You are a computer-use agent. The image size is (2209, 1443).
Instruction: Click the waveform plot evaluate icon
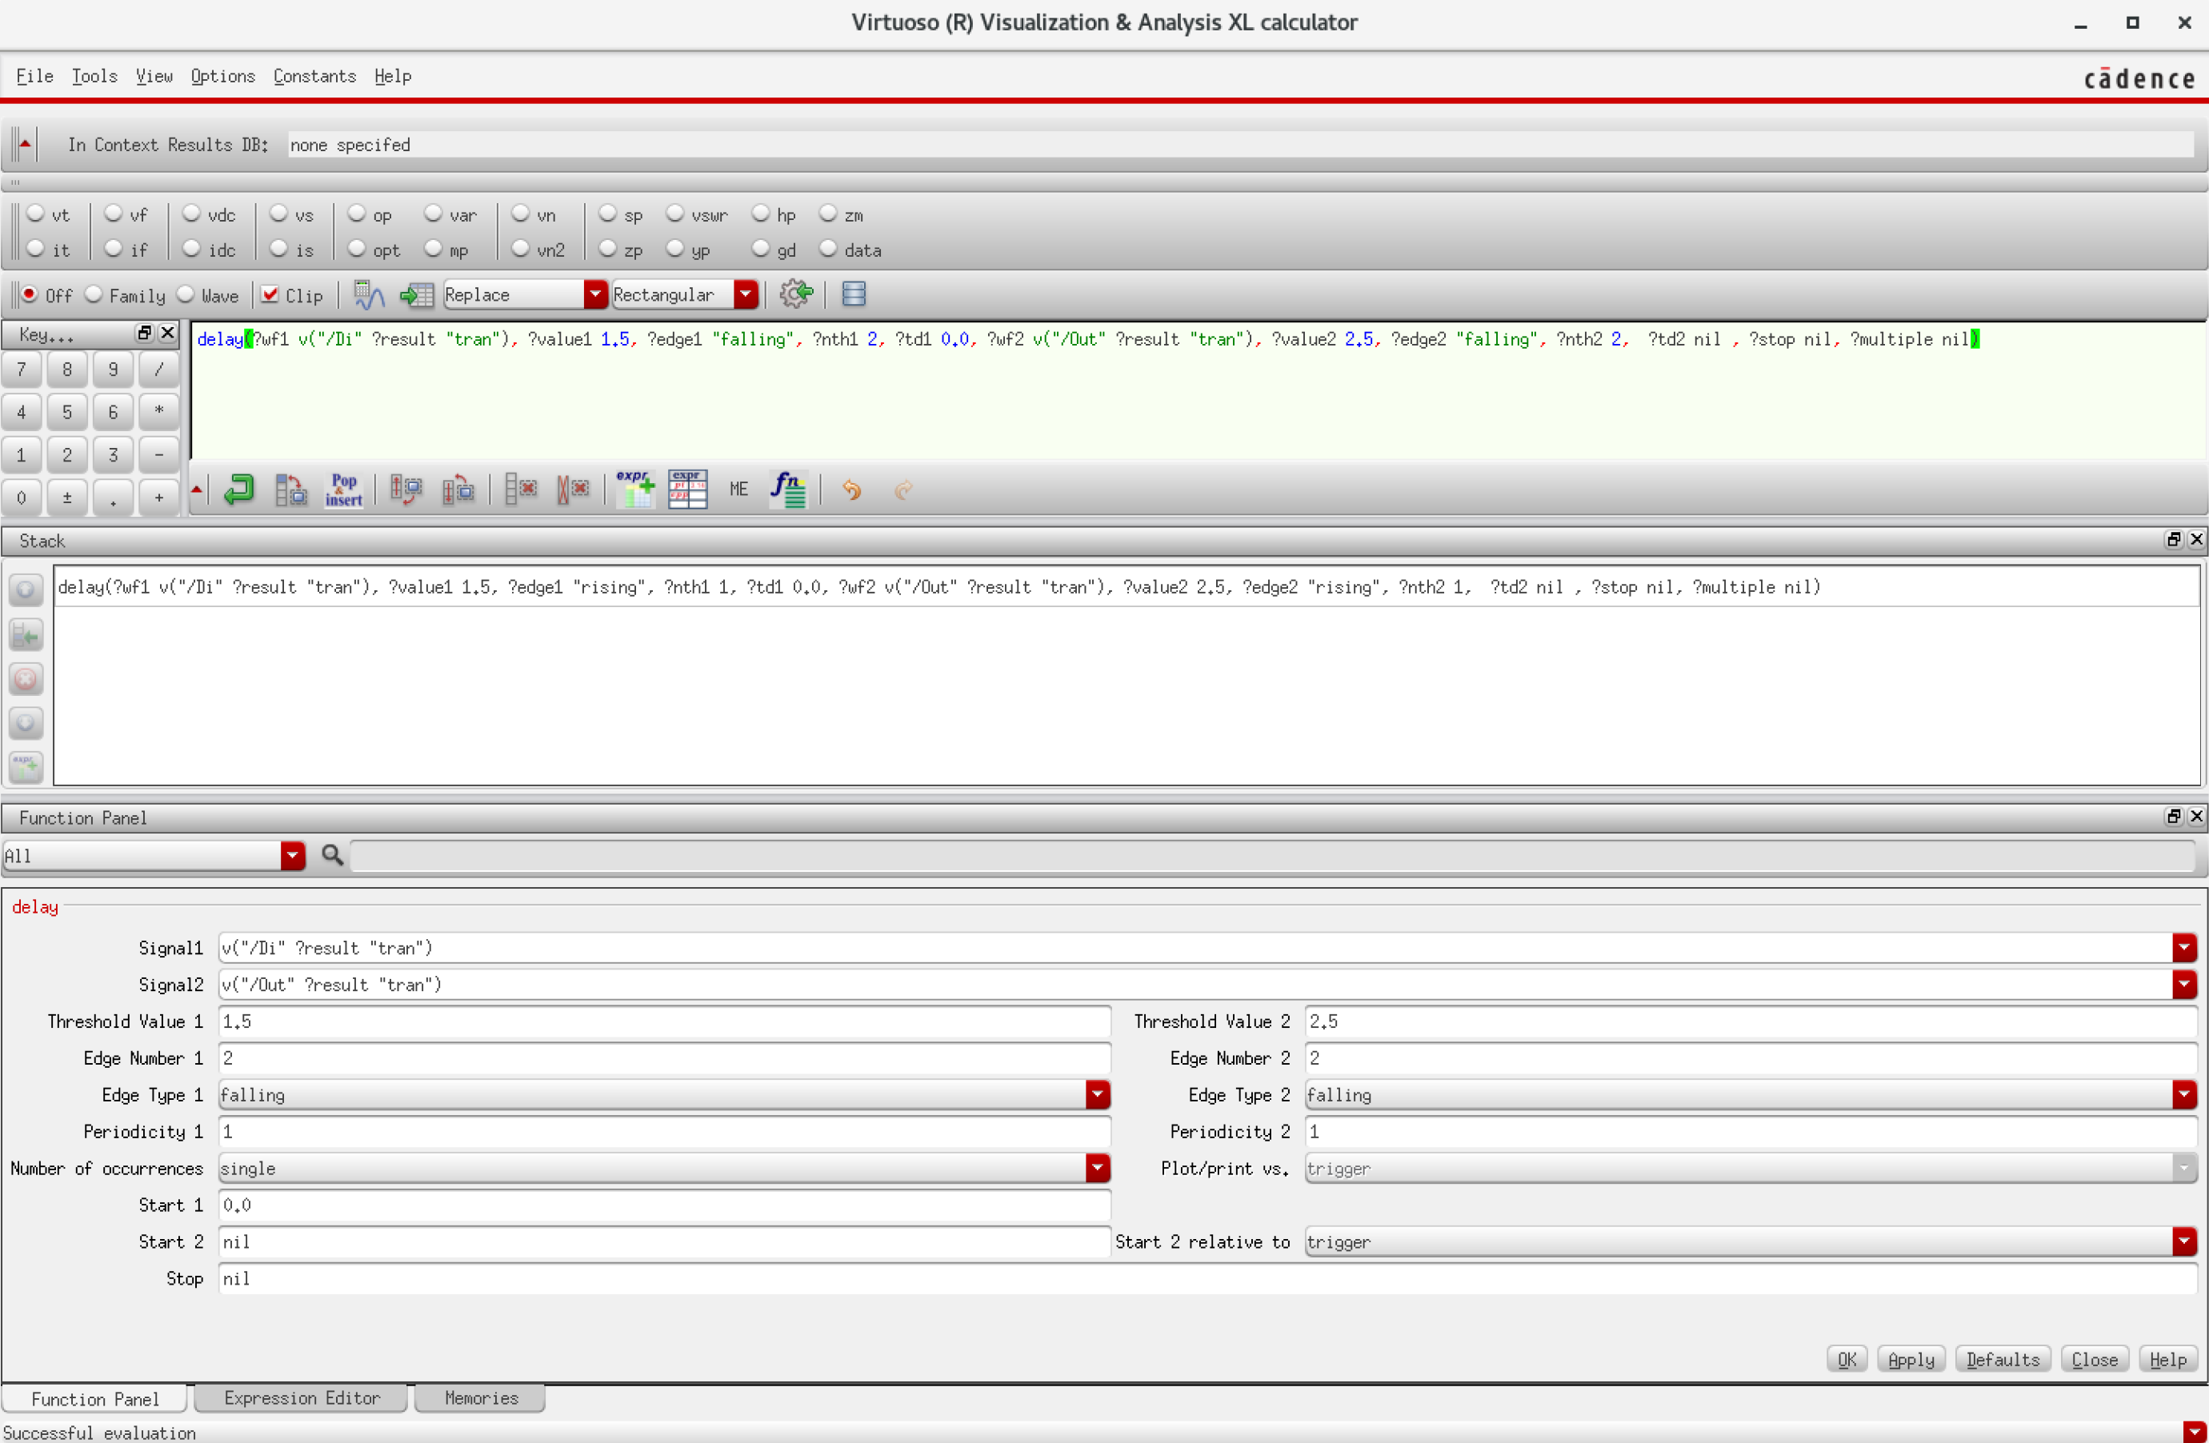point(370,295)
